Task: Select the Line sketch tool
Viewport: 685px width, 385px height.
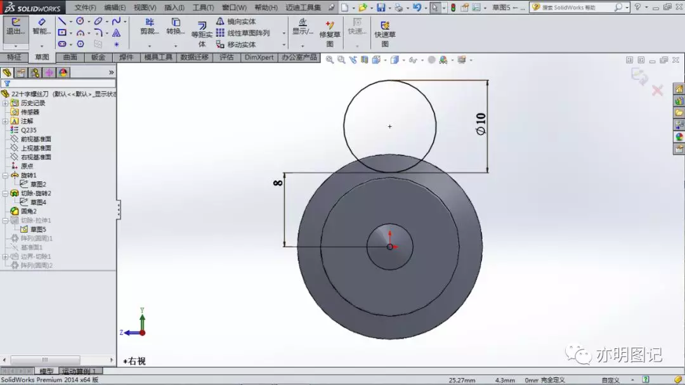Action: 62,21
